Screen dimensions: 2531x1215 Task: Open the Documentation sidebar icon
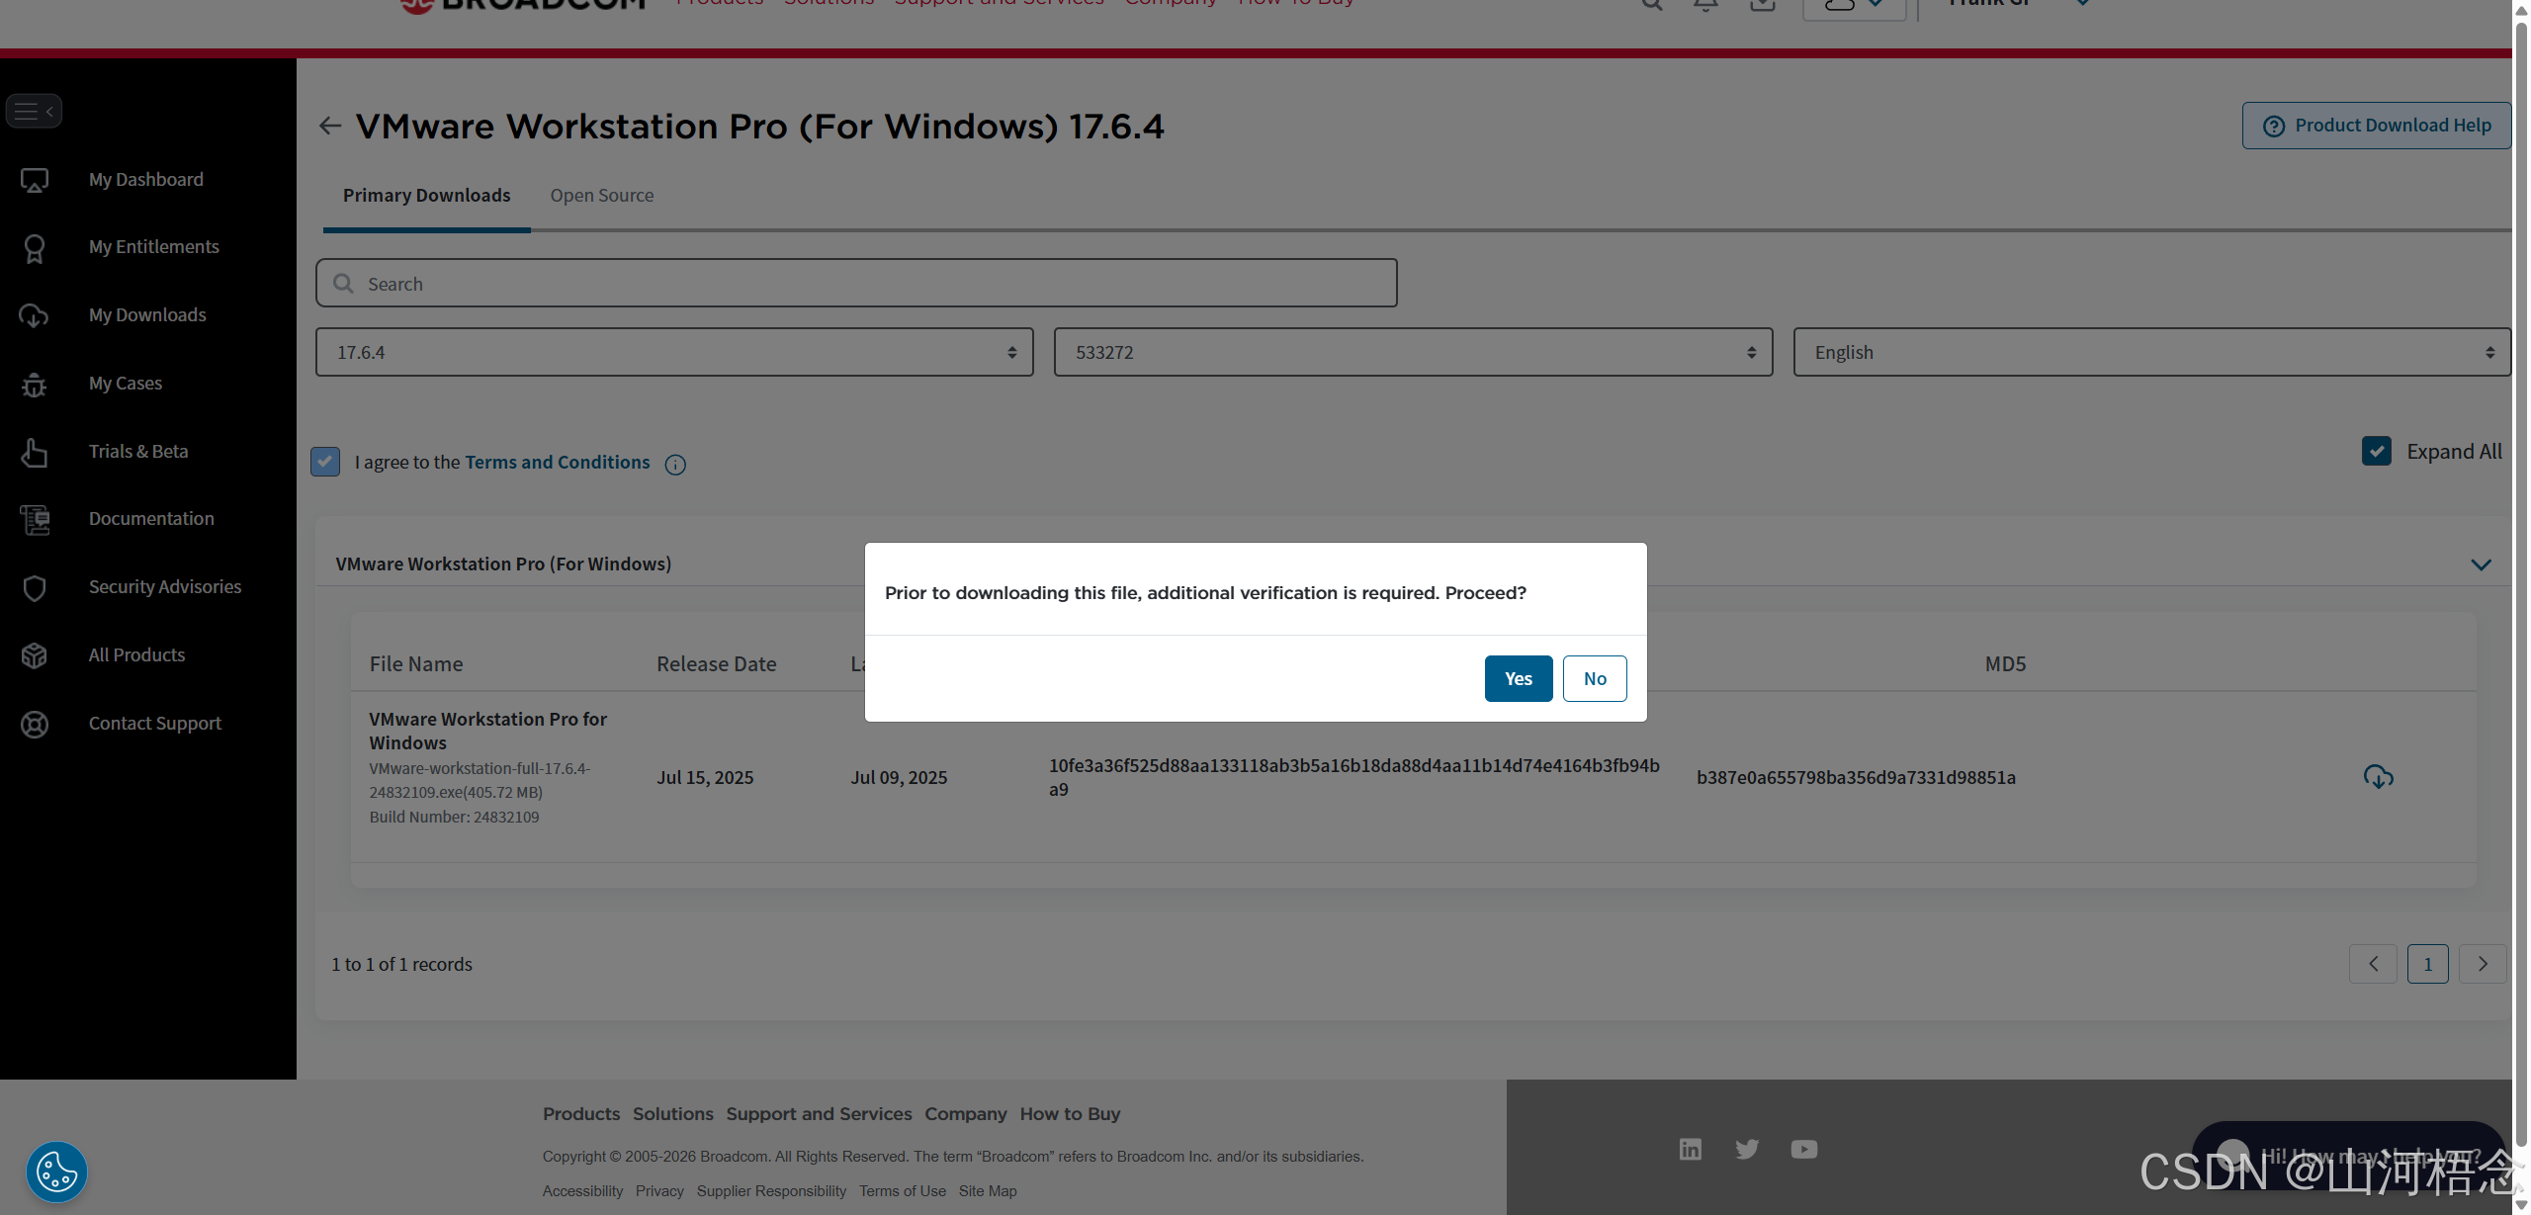(35, 519)
